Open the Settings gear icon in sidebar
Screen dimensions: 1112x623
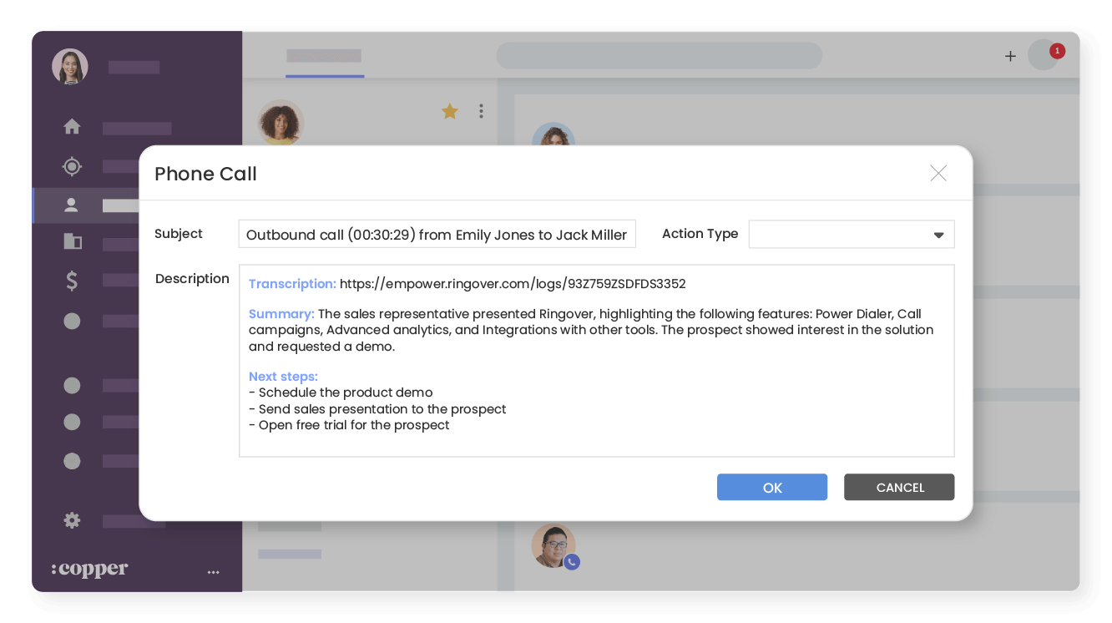tap(72, 520)
